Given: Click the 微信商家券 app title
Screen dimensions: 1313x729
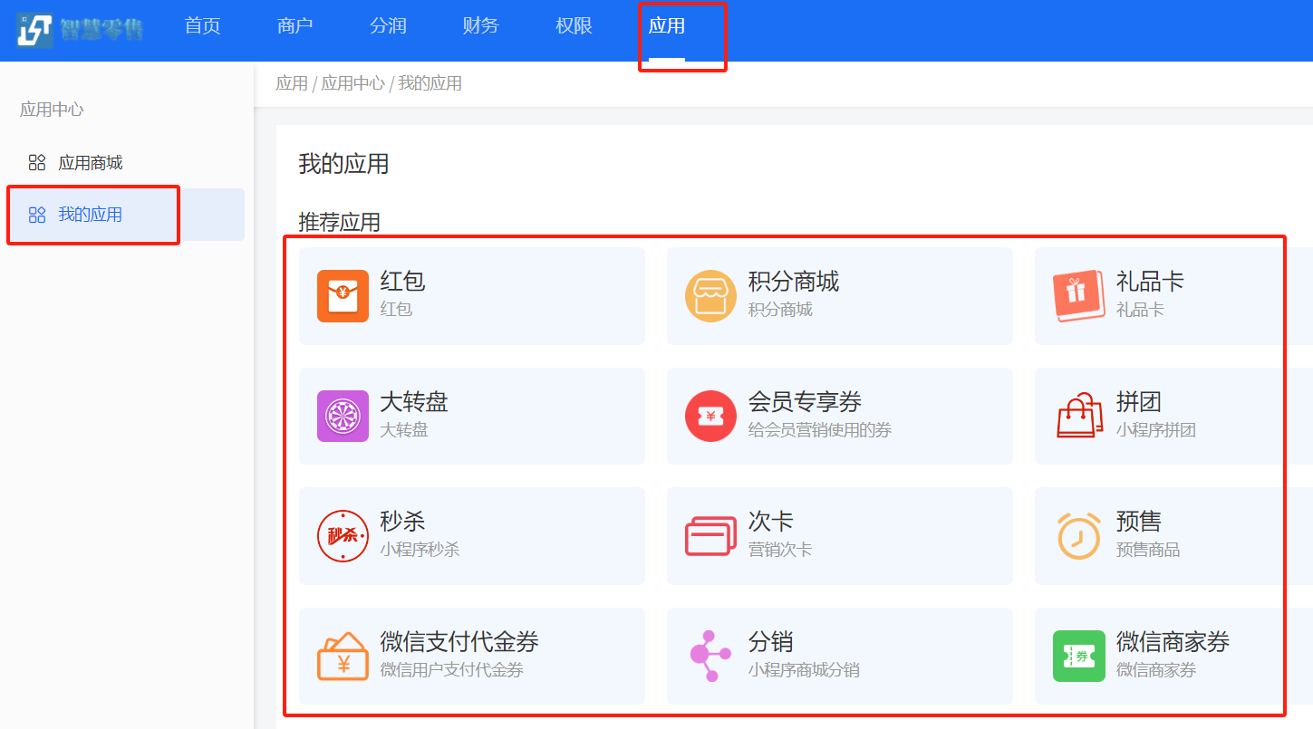Looking at the screenshot, I should (1173, 642).
